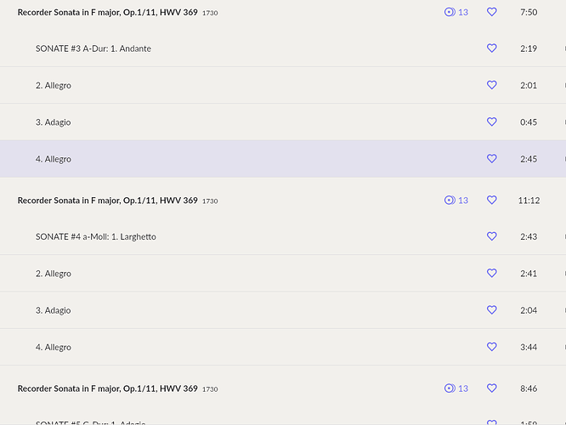Click the 2:43 duration of the Larghetto

pyautogui.click(x=529, y=236)
